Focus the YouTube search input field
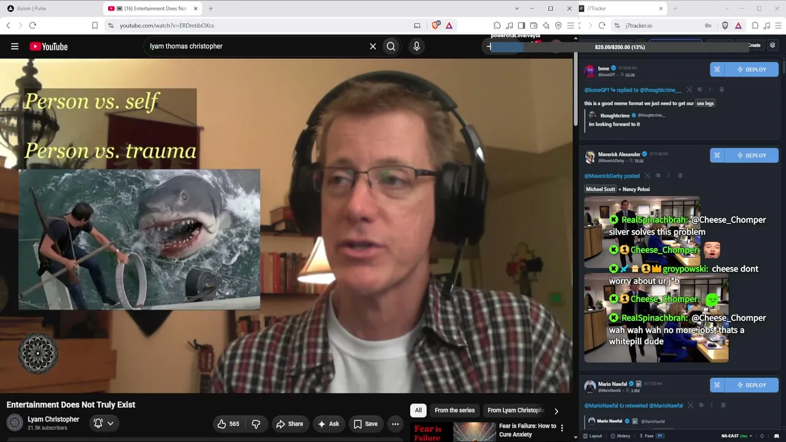The height and width of the screenshot is (442, 786). tap(255, 46)
